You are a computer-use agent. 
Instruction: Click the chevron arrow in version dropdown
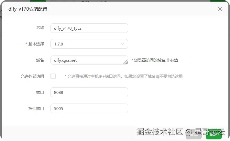122,44
